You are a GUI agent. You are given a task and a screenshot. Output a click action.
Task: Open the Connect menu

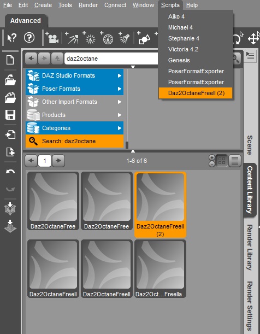115,5
